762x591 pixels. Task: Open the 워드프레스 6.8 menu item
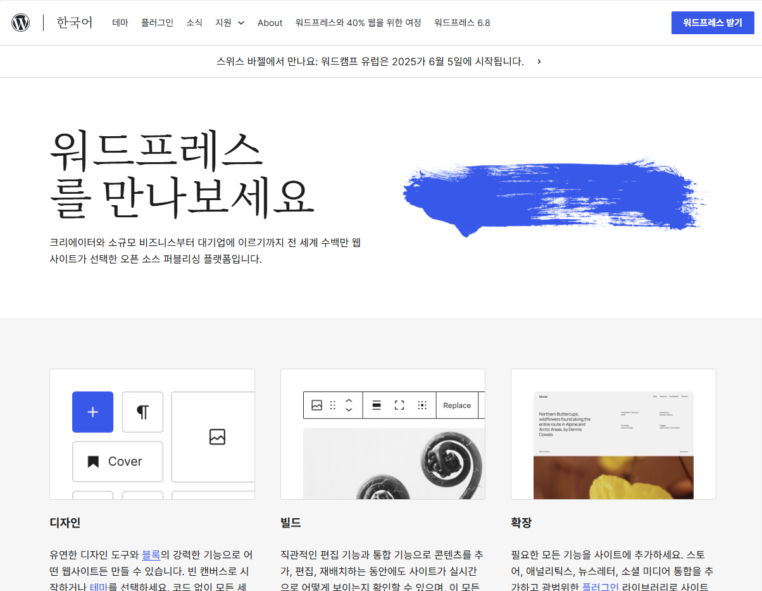(462, 23)
